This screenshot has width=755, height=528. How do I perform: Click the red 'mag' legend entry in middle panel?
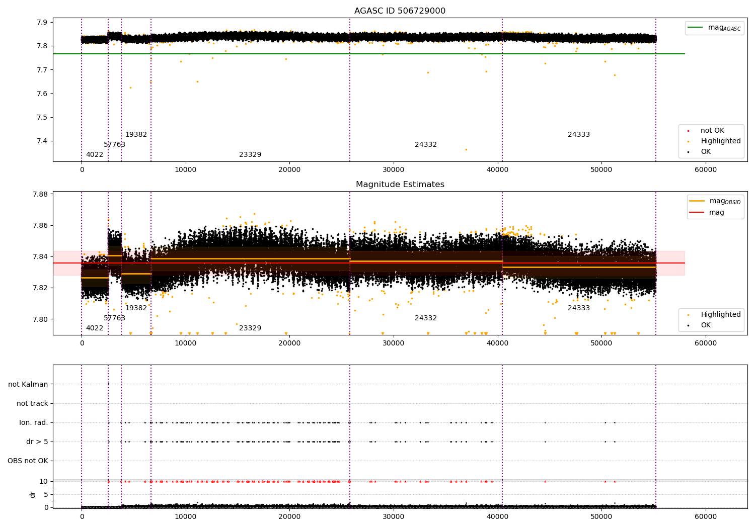(716, 212)
